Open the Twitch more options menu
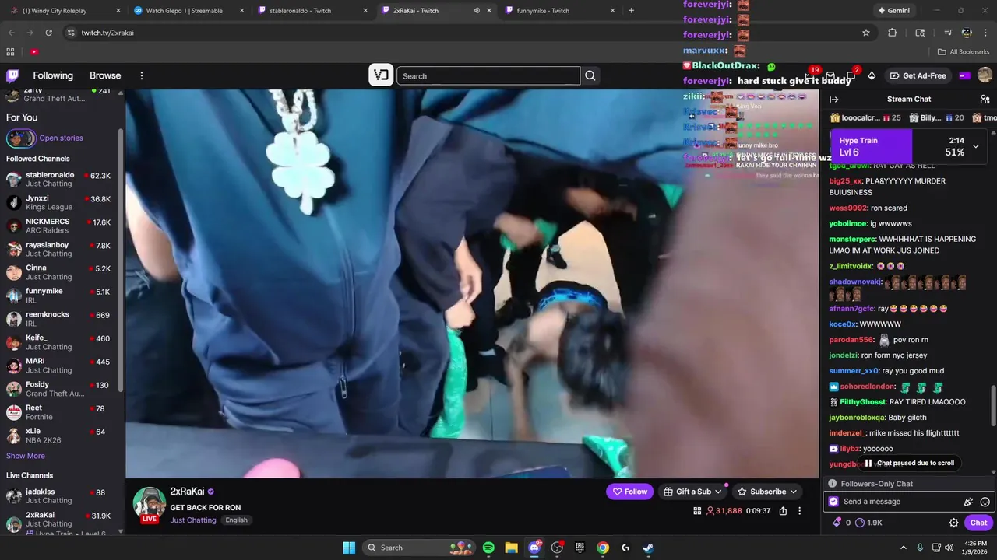This screenshot has width=997, height=560. 142,75
